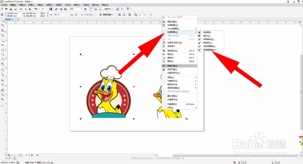Select the Transparency tool
303x164 pixels.
(2, 84)
